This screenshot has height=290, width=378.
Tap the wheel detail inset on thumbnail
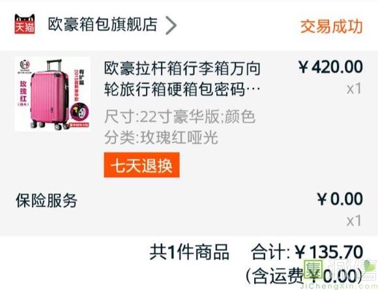point(80,112)
